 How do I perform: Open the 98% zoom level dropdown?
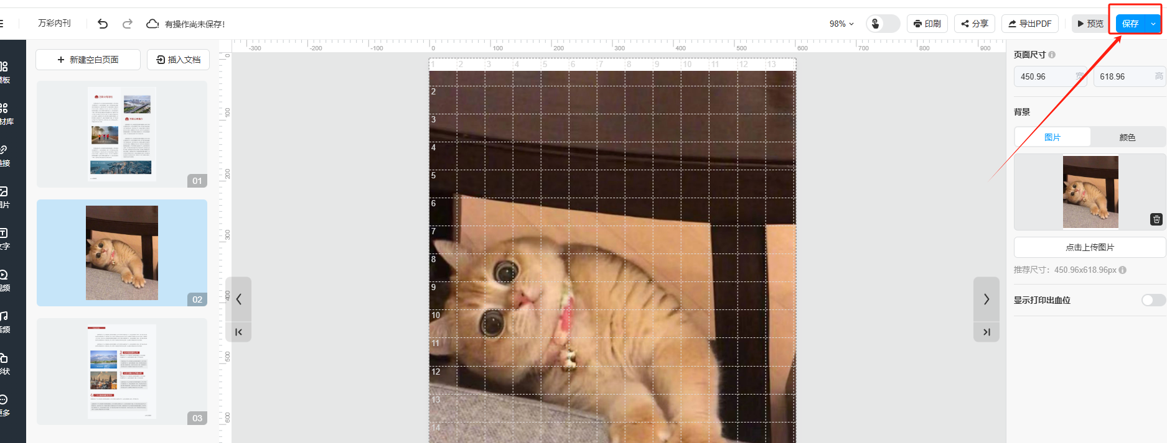(841, 24)
